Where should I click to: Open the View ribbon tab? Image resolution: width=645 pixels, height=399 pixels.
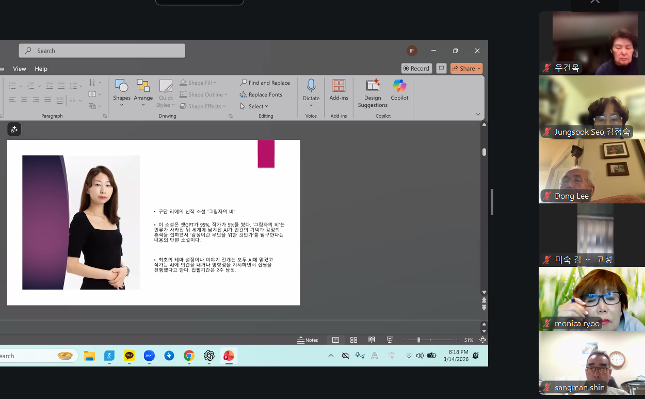coord(20,69)
